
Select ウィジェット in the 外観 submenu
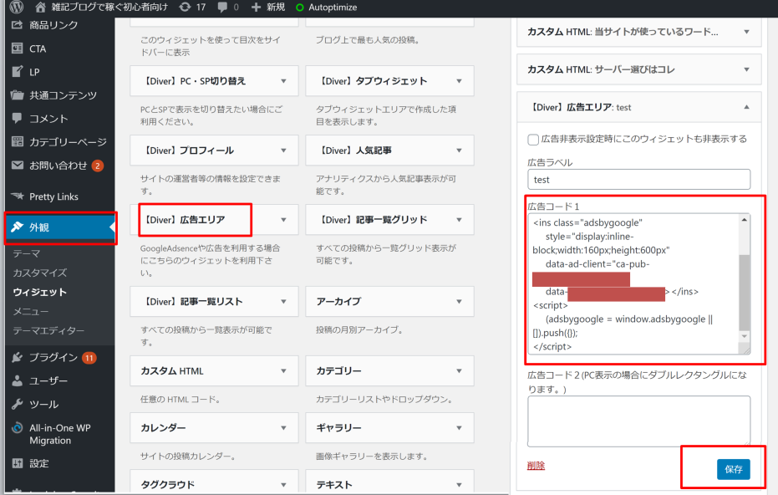[39, 292]
